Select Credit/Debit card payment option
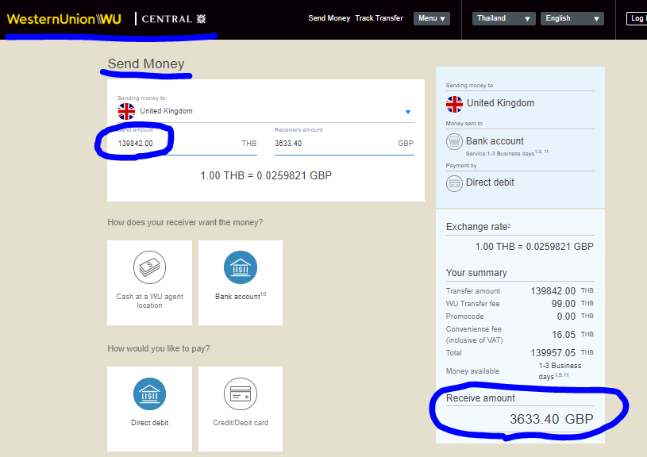 coord(241,409)
